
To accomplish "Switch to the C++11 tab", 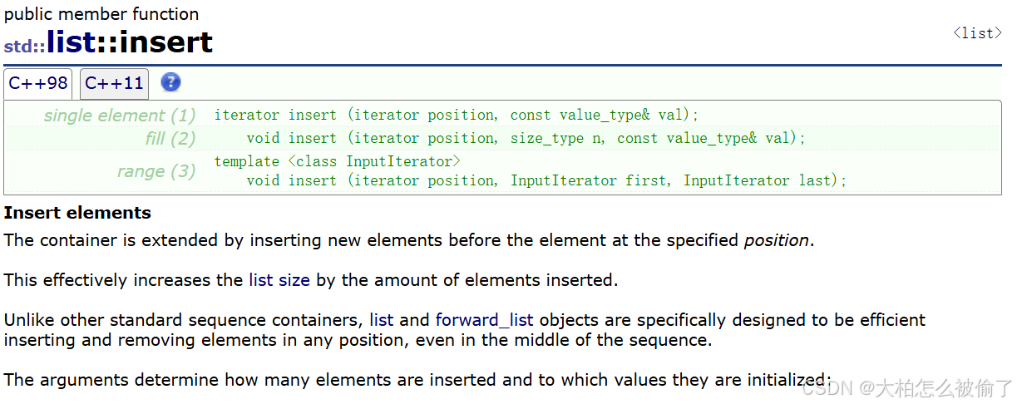I will pos(114,83).
